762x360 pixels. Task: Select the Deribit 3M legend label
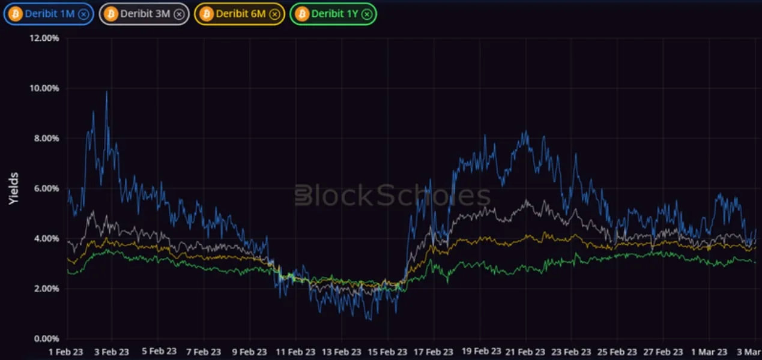146,14
